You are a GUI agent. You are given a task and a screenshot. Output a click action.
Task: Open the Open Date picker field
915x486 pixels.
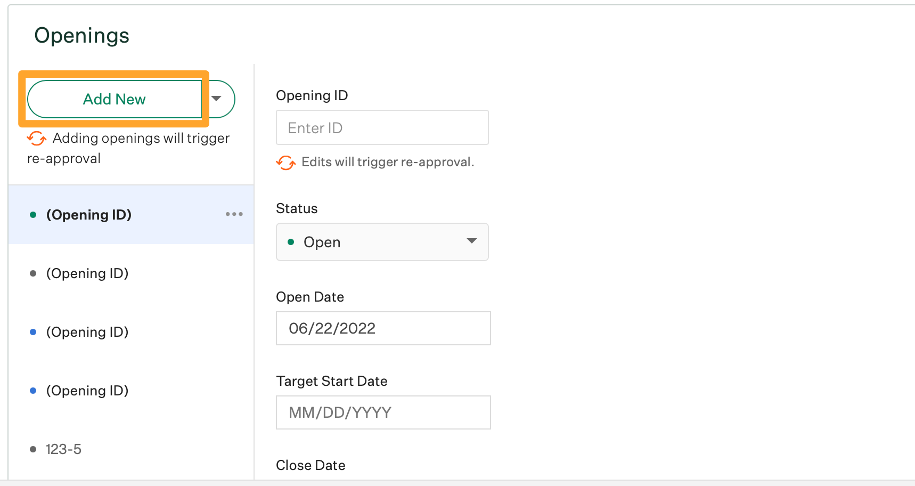tap(383, 328)
